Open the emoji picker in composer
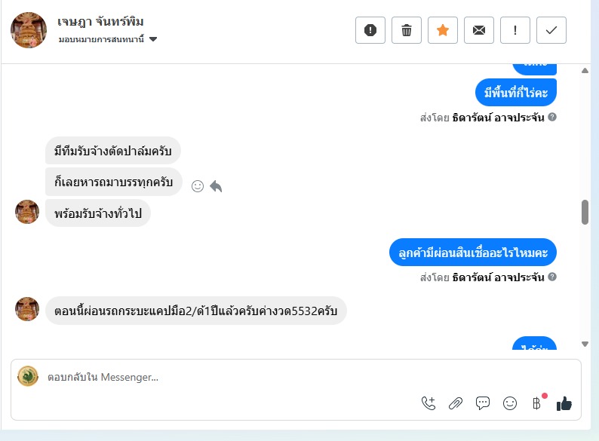The width and height of the screenshot is (599, 441). (510, 403)
